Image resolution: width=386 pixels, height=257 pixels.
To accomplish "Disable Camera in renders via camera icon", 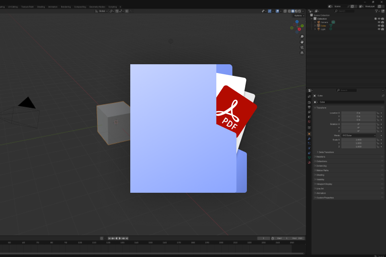I will [382, 22].
